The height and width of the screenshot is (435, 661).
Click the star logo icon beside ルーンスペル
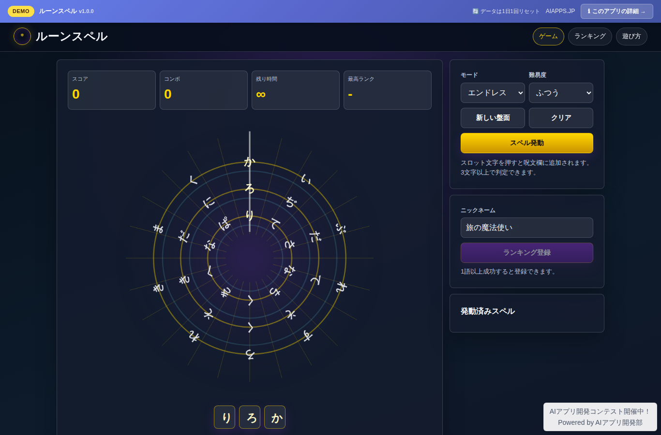pyautogui.click(x=22, y=36)
